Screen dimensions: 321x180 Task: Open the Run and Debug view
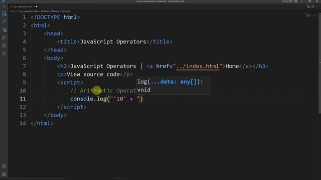click(x=4, y=37)
